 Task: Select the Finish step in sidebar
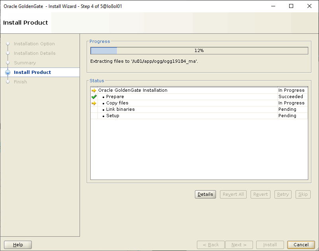pyautogui.click(x=20, y=82)
